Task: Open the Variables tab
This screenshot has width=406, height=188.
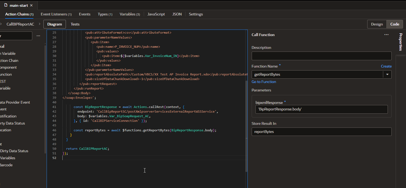Action: [130, 14]
